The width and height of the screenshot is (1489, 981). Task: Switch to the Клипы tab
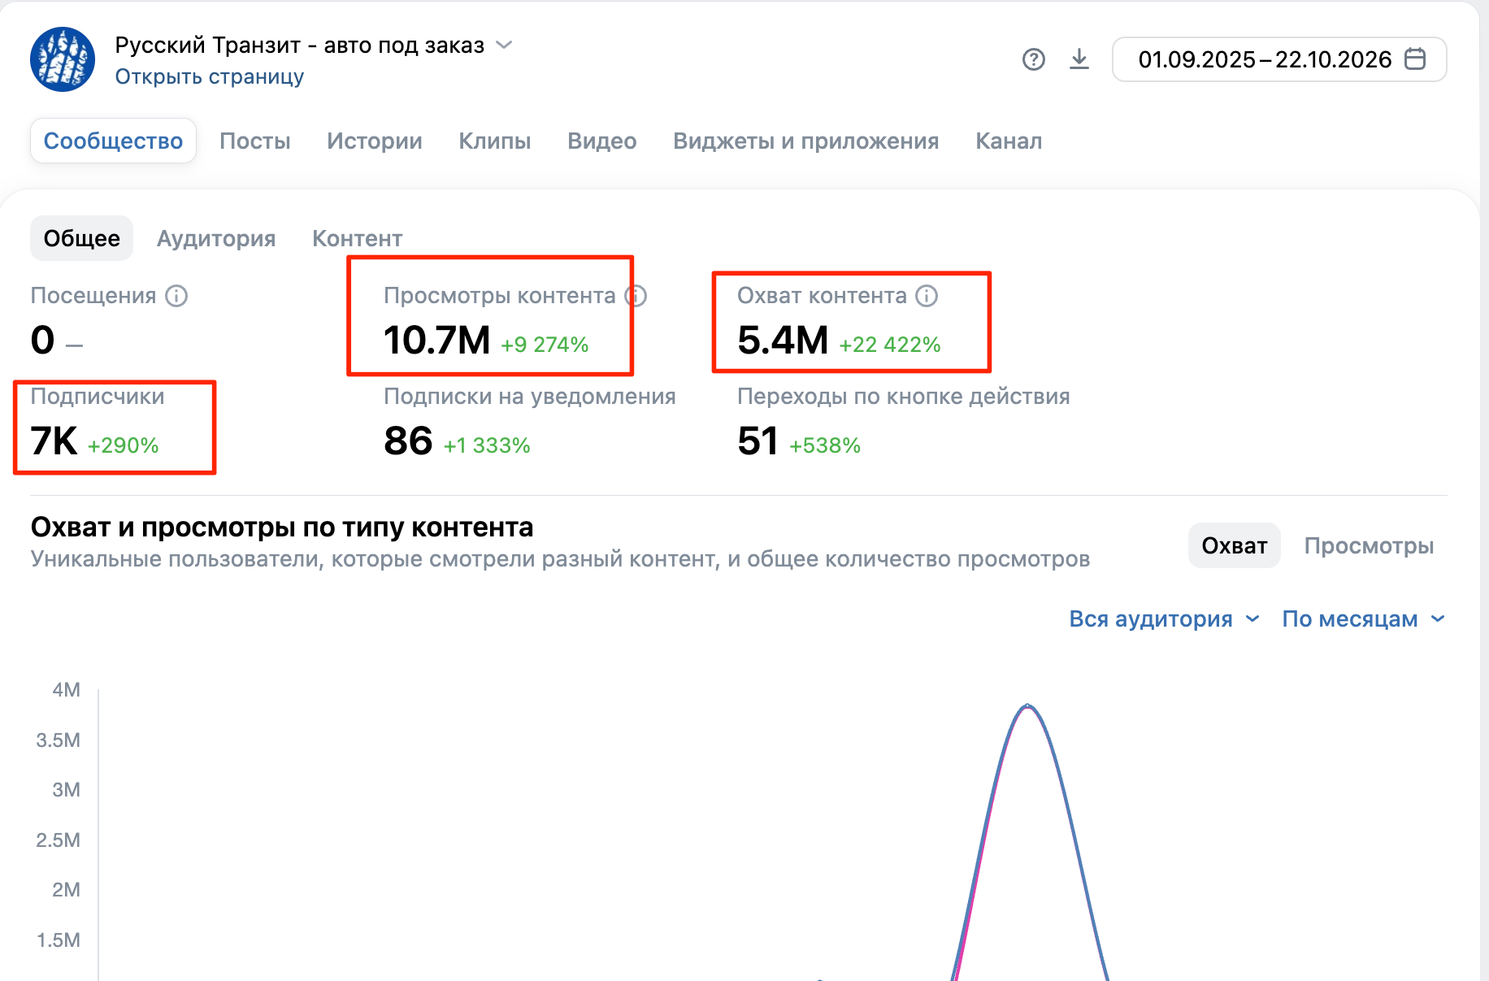click(x=494, y=141)
